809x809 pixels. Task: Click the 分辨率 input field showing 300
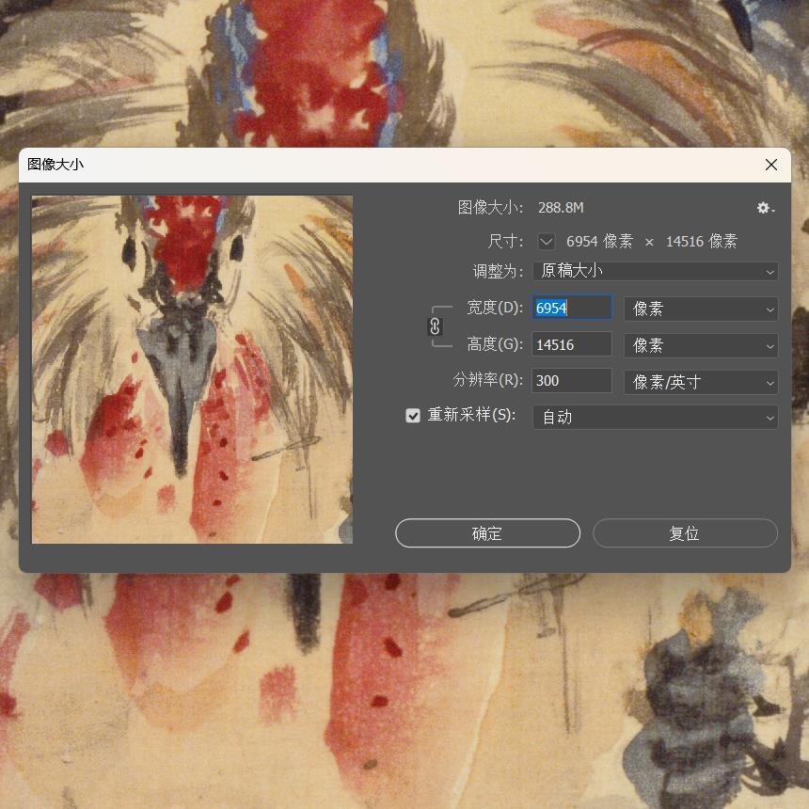[572, 380]
